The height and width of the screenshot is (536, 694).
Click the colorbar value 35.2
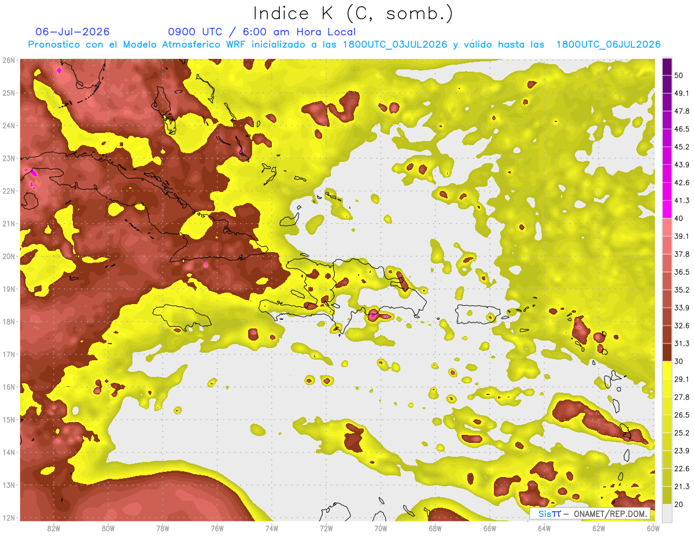pos(682,290)
